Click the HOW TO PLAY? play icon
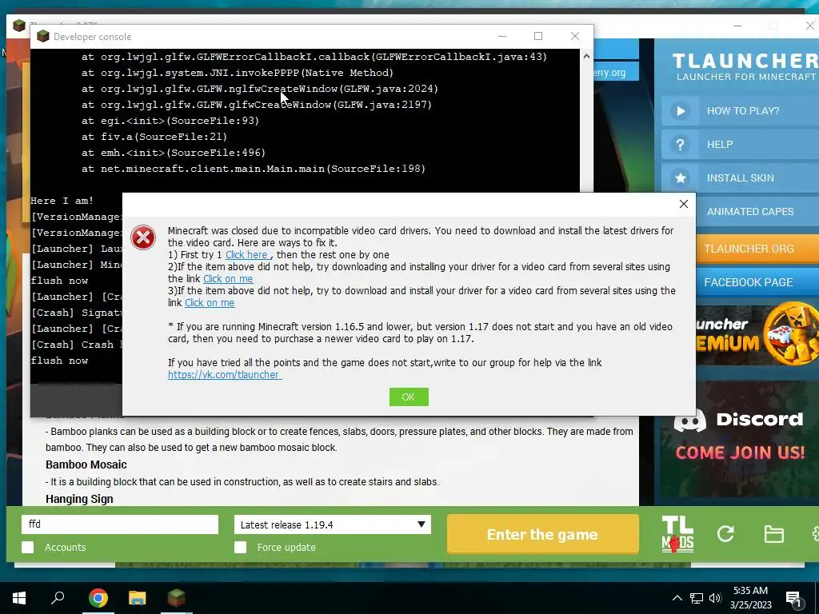 point(680,110)
